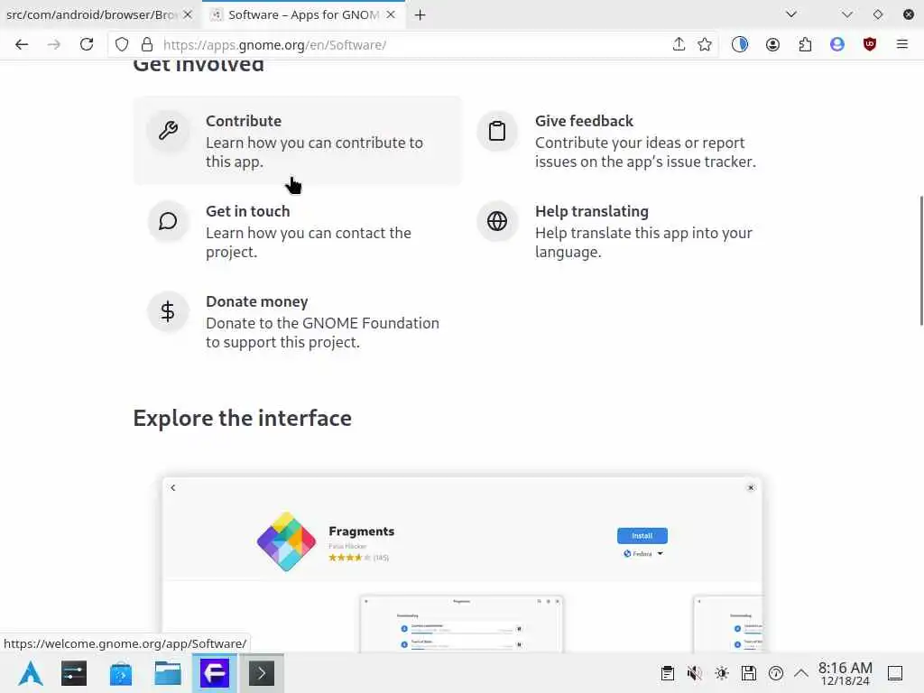Open the 8:16 AM clock calendar
Image resolution: width=924 pixels, height=693 pixels.
point(845,673)
